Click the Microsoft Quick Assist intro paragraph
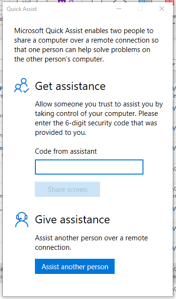 click(86, 45)
